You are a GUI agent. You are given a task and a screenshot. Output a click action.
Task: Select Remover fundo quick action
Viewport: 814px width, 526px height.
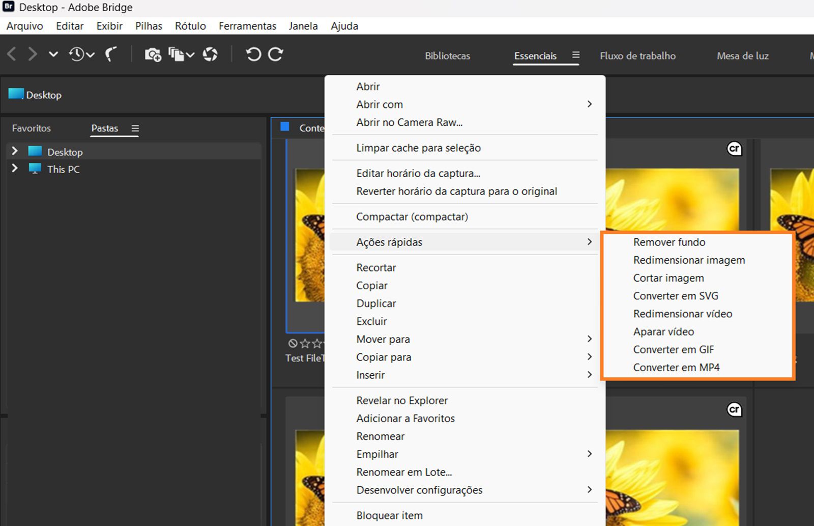point(697,242)
